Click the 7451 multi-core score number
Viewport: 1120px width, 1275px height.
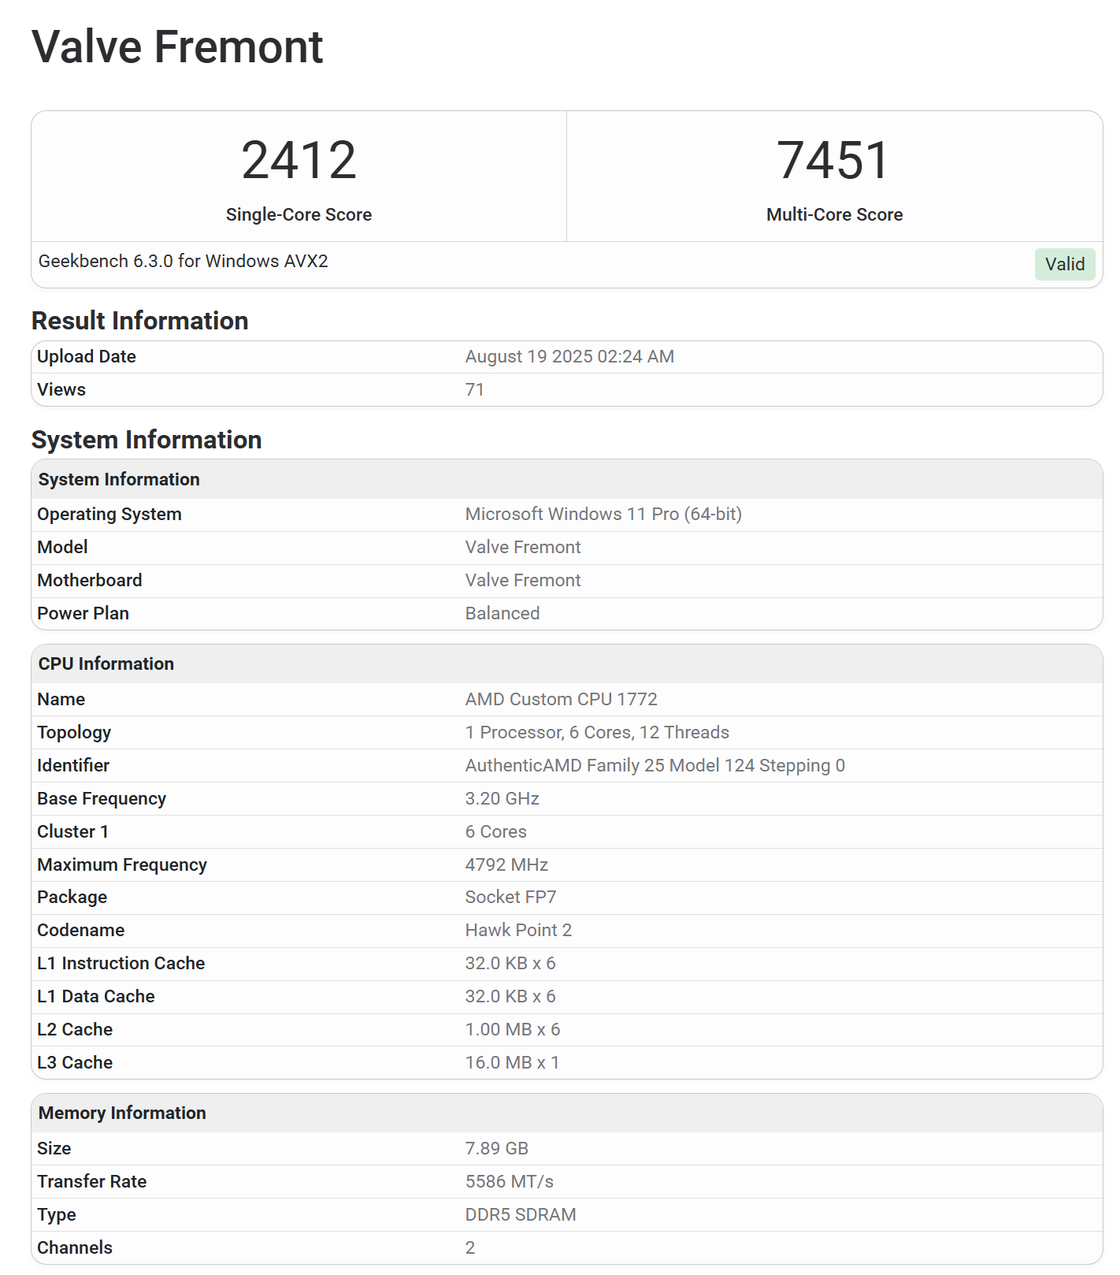click(x=833, y=160)
